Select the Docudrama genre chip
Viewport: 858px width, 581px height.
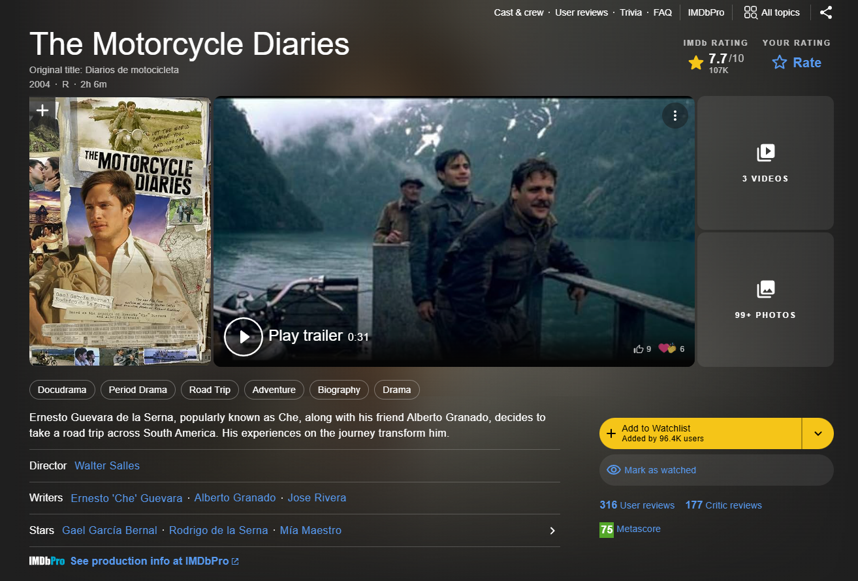pyautogui.click(x=62, y=390)
